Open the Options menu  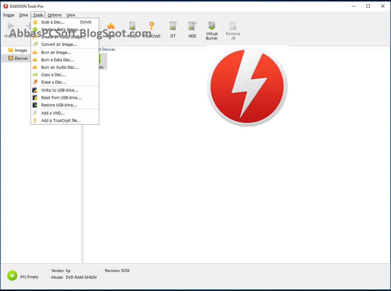coord(55,15)
